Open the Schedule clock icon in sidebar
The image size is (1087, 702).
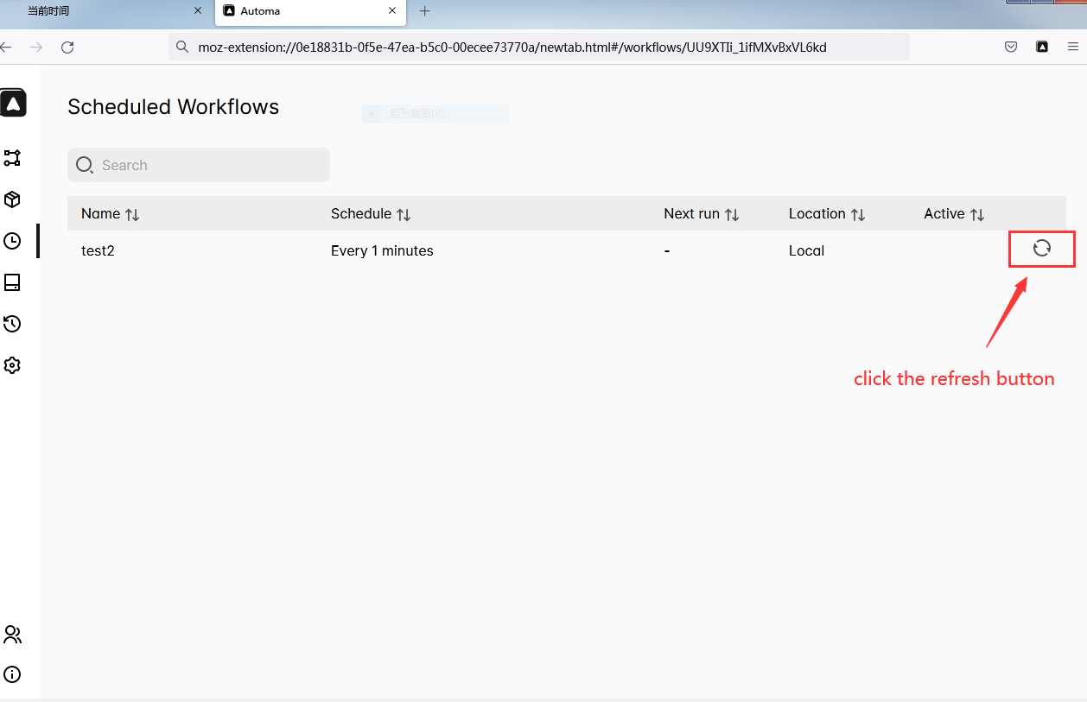click(12, 241)
